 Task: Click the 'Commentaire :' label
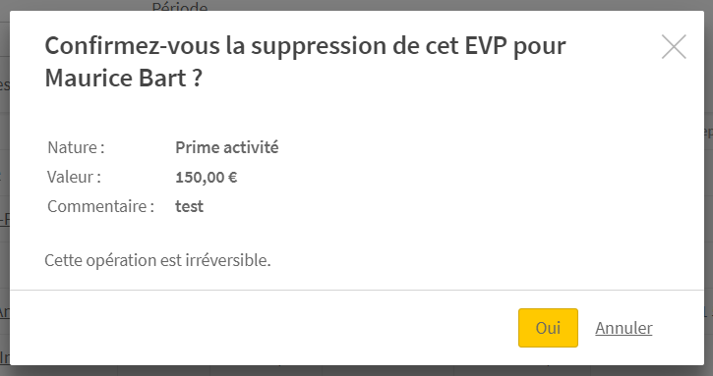coord(101,206)
